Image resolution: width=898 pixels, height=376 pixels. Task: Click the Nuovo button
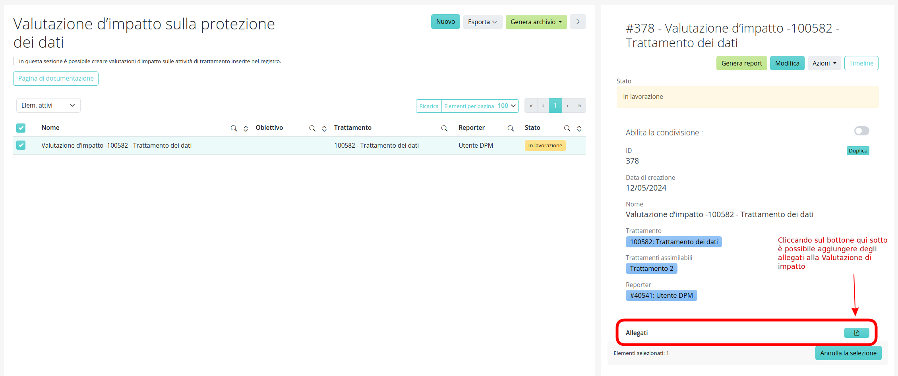coord(445,22)
